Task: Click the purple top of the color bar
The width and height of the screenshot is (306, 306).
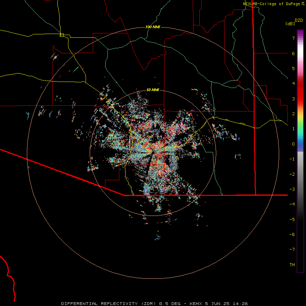Action: click(300, 34)
